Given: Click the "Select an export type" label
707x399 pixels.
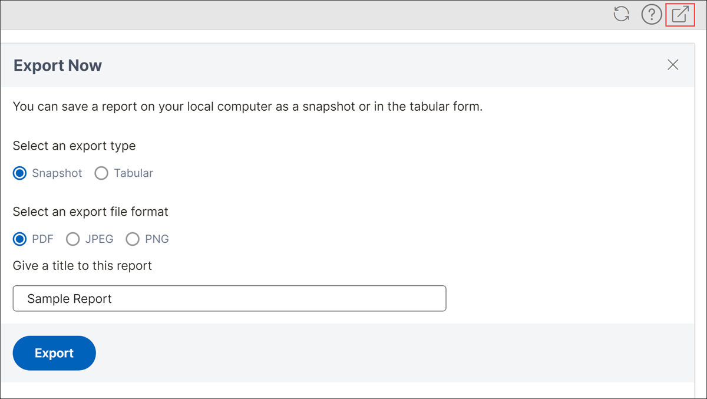Looking at the screenshot, I should [x=74, y=146].
